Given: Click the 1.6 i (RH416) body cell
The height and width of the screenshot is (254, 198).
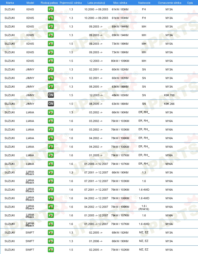Looking at the screenshot, I should coord(144,208).
